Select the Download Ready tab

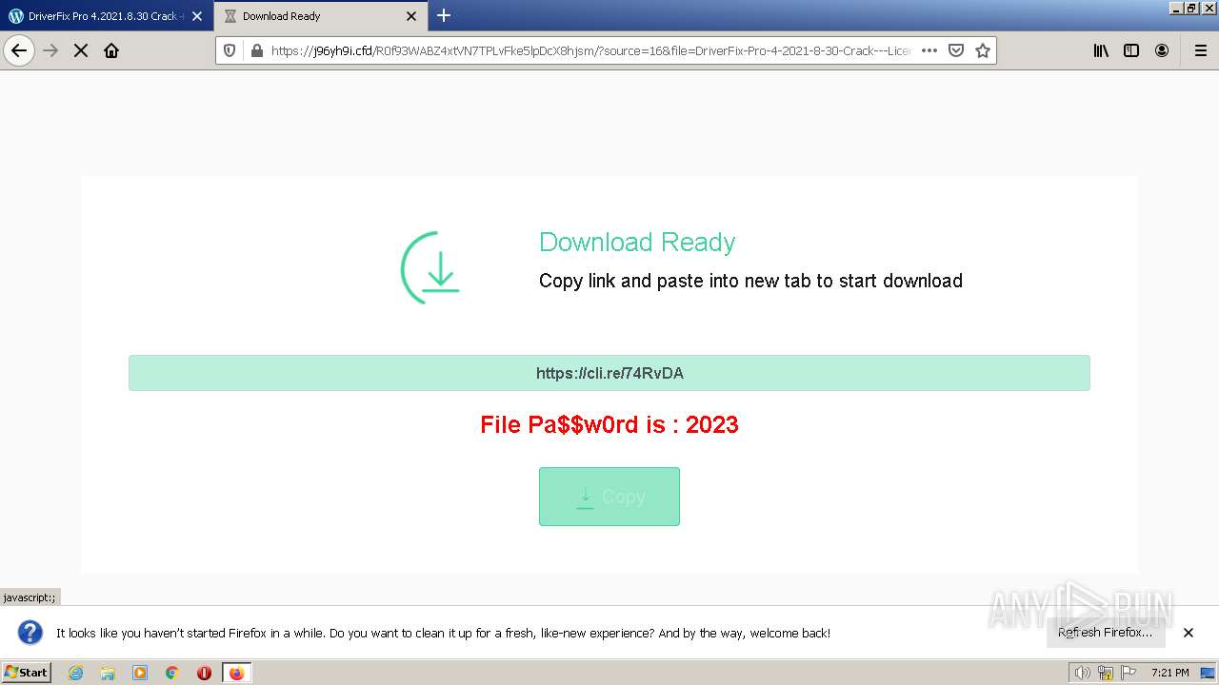[x=321, y=16]
